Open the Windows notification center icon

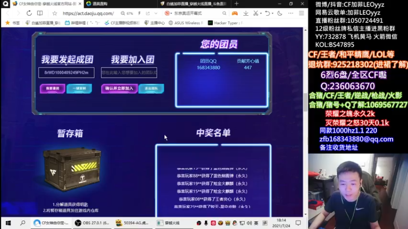(298, 223)
